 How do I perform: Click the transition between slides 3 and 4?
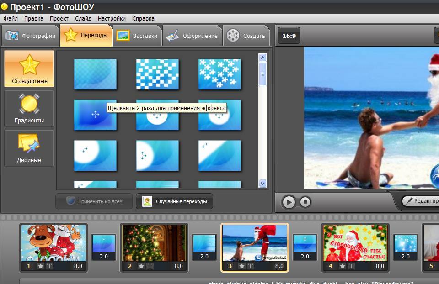(x=305, y=247)
